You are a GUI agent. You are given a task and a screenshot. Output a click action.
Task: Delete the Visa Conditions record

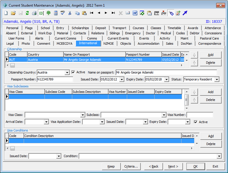click(211, 144)
